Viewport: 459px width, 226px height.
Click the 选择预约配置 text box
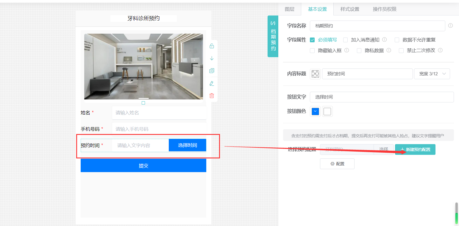click(347, 149)
